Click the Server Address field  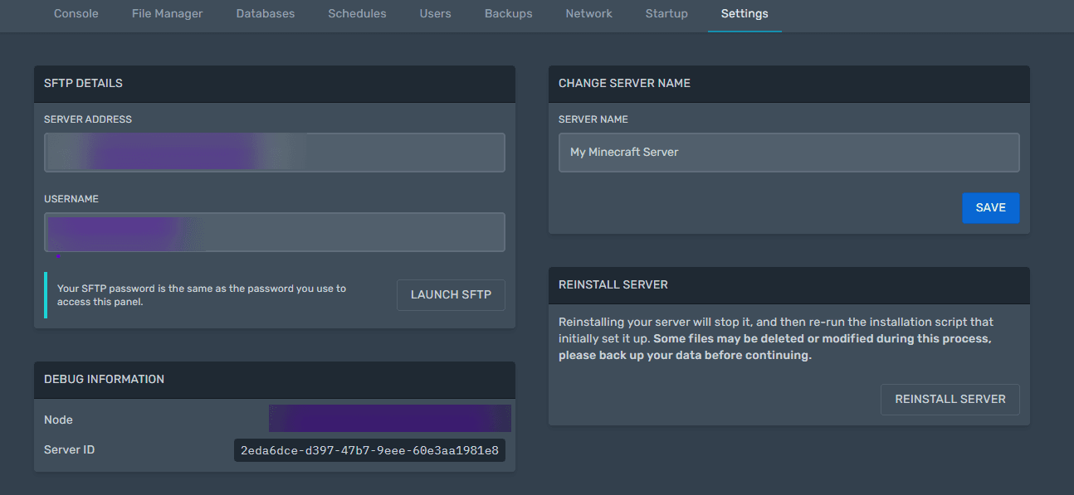click(274, 153)
